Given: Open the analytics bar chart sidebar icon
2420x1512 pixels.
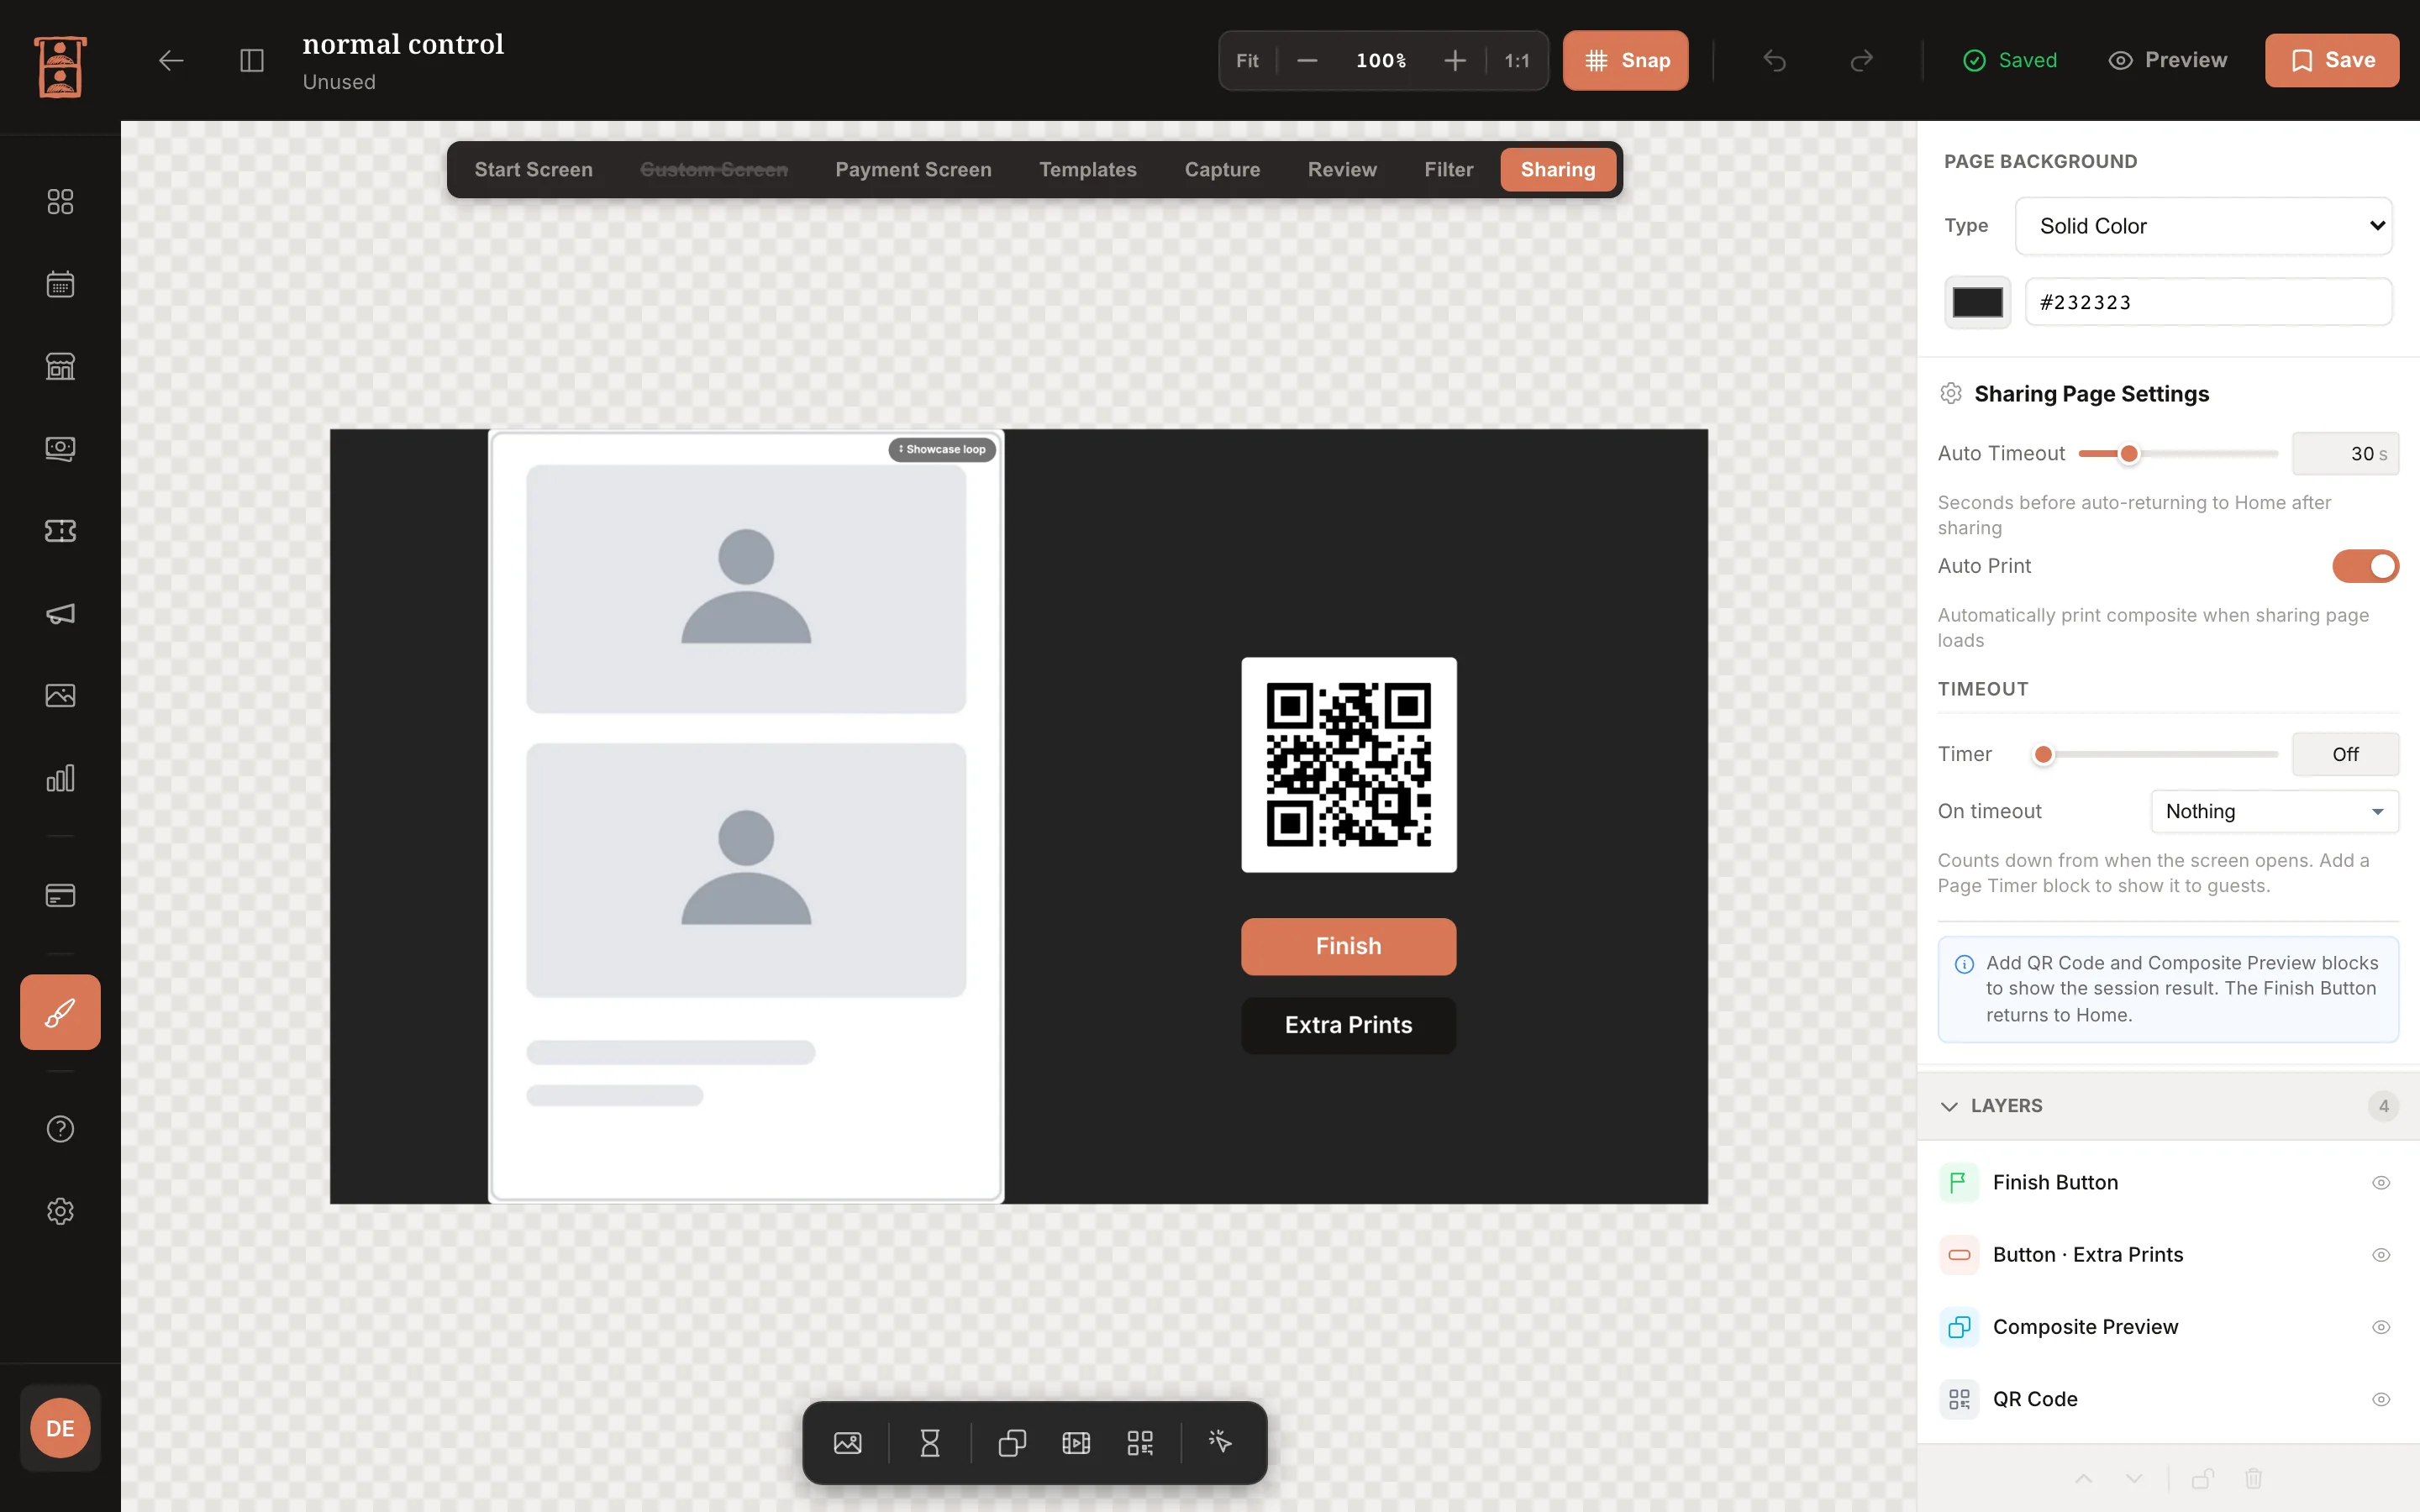Looking at the screenshot, I should (60, 778).
